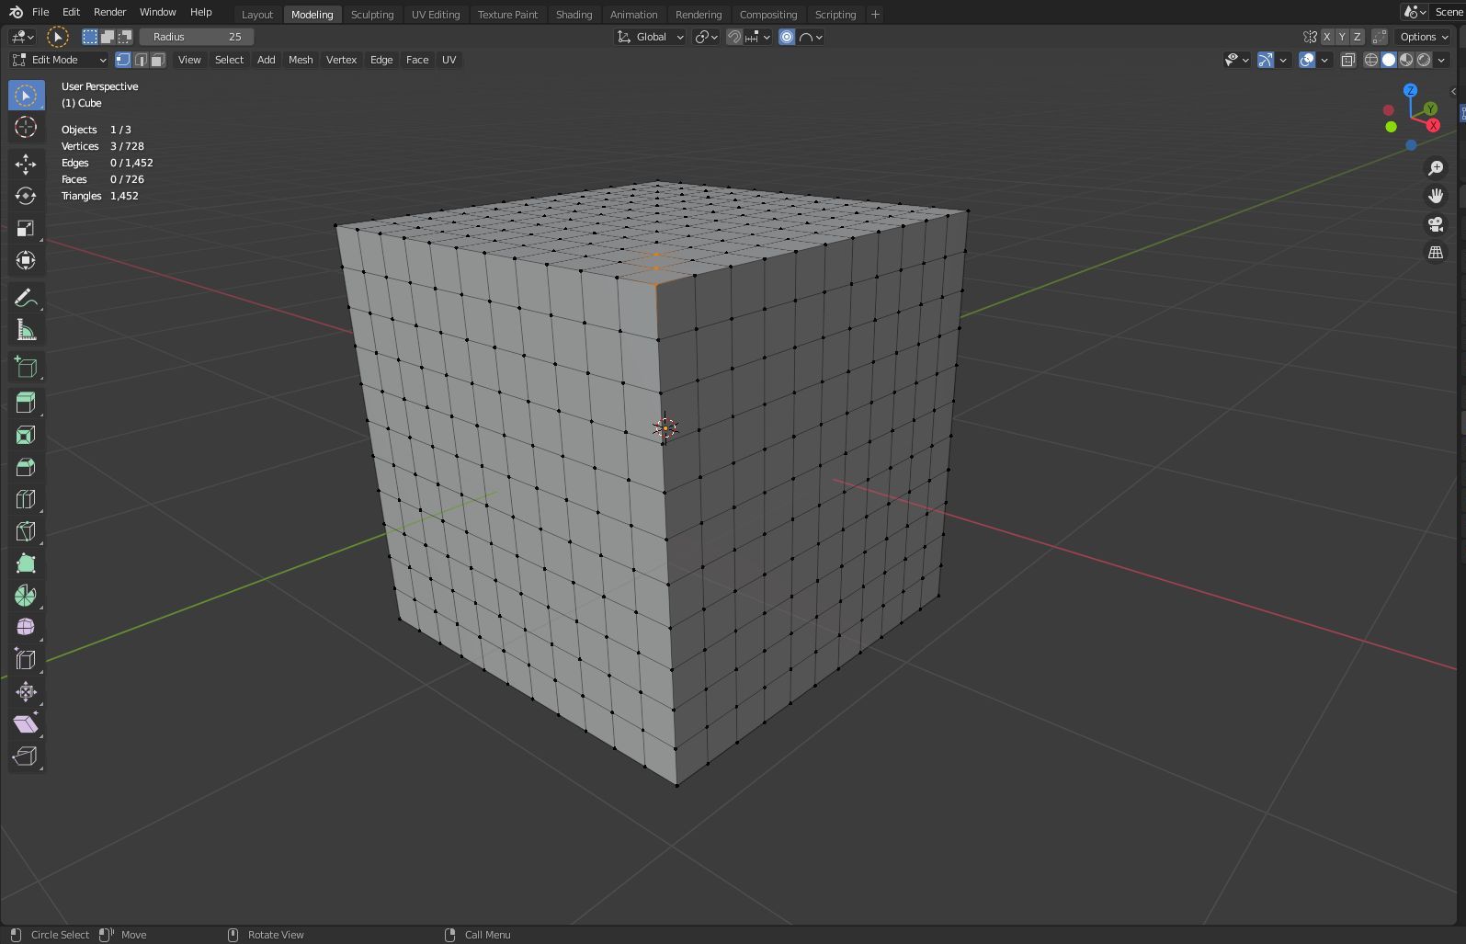Image resolution: width=1466 pixels, height=944 pixels.
Task: Pick the Loop Cut tool
Action: pyautogui.click(x=26, y=499)
